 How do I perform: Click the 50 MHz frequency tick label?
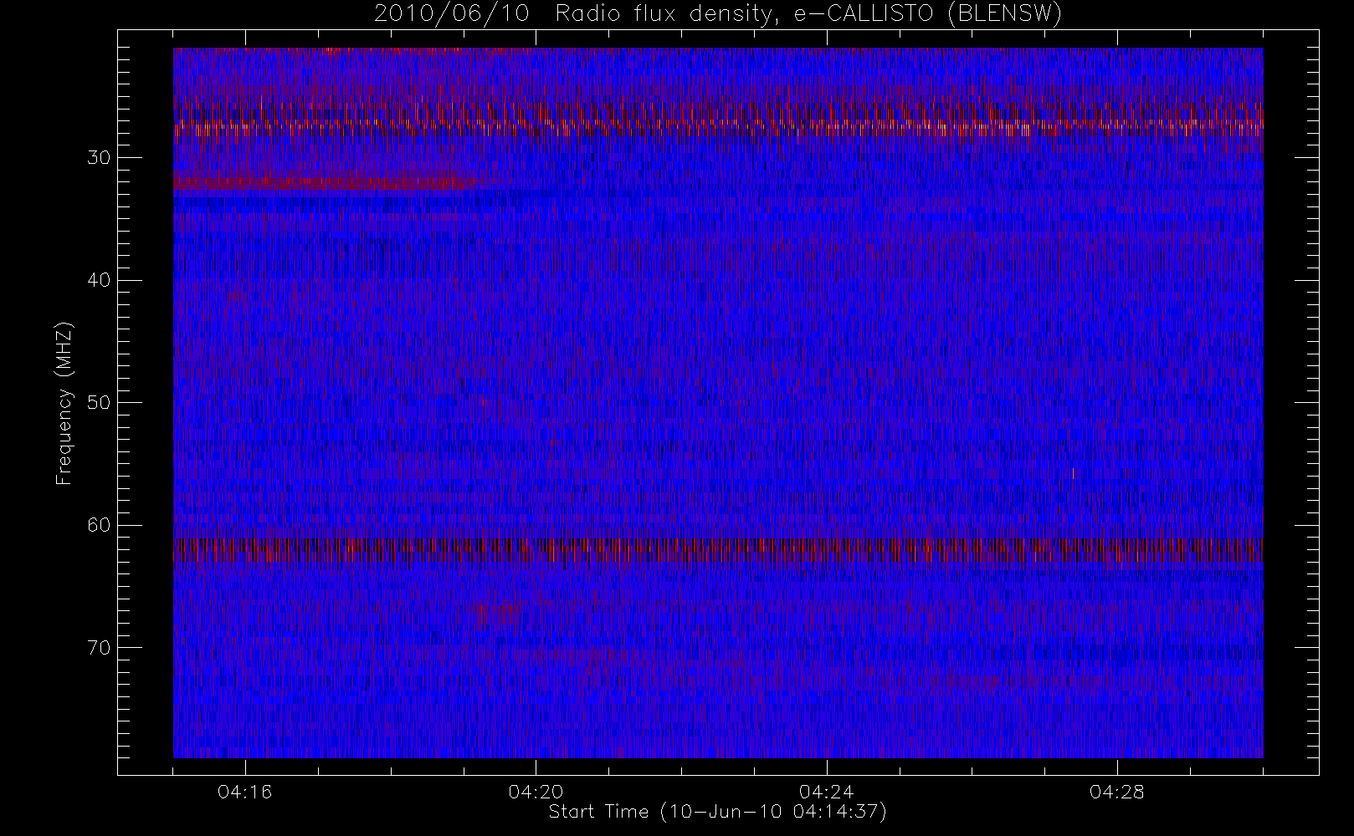[99, 402]
